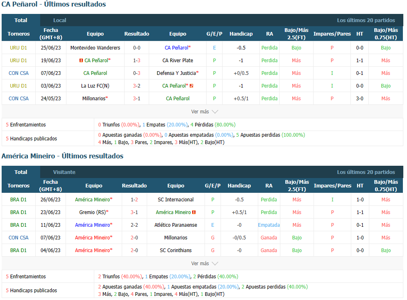This screenshot has width=407, height=300.
Task: Click CON CSA tournament on 24/05/23
Action: (x=19, y=99)
